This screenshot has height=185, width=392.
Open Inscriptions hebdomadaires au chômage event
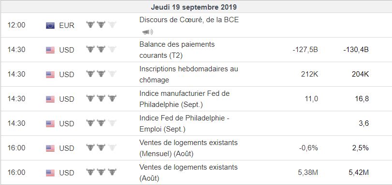(189, 74)
